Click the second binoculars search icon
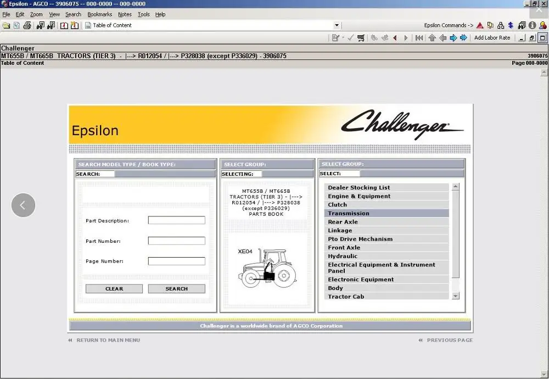The width and height of the screenshot is (549, 379). point(51,25)
